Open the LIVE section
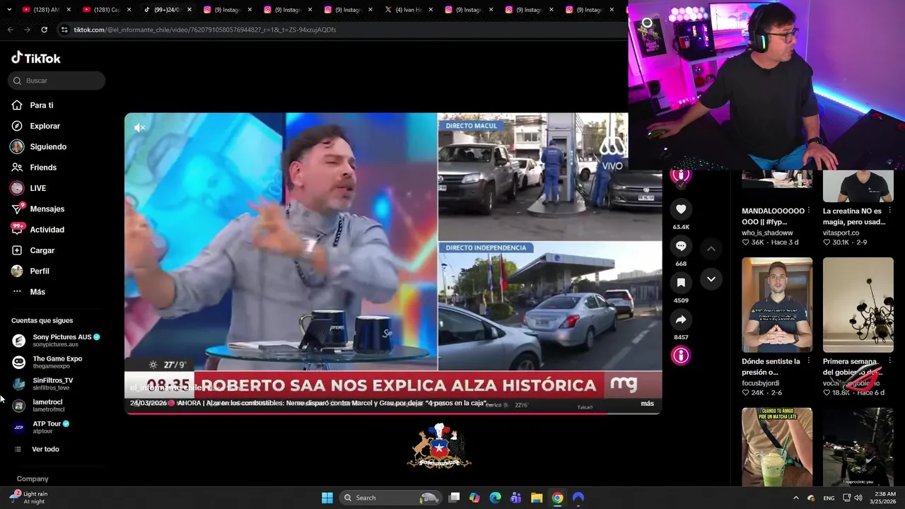The height and width of the screenshot is (509, 905). click(x=28, y=188)
